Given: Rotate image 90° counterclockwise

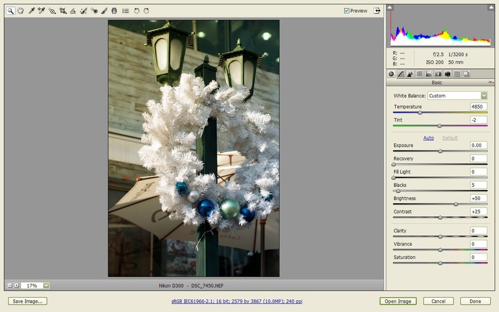Looking at the screenshot, I should coord(136,11).
